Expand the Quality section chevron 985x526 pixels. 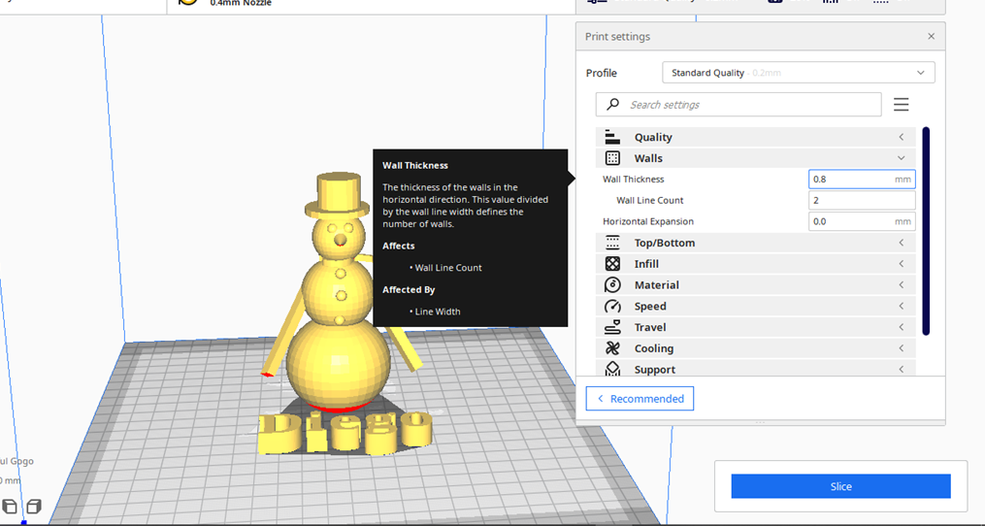[902, 137]
